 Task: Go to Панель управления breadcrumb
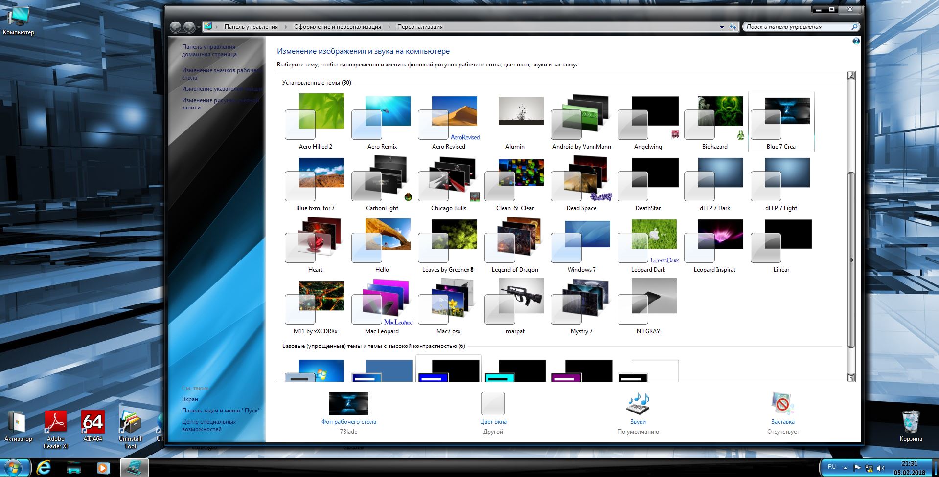coord(251,27)
